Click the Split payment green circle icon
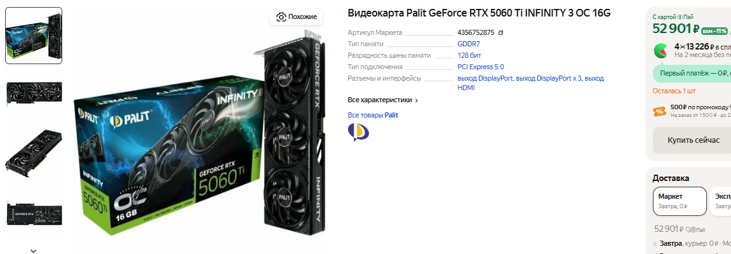Viewport: 731px width, 254px height. [x=661, y=50]
